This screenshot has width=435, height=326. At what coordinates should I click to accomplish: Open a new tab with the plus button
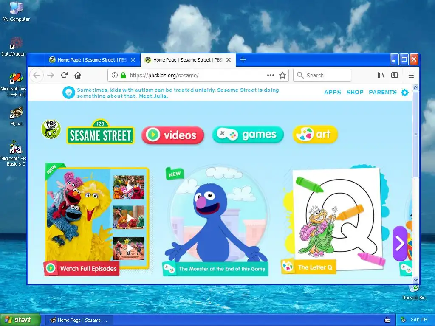pyautogui.click(x=243, y=59)
